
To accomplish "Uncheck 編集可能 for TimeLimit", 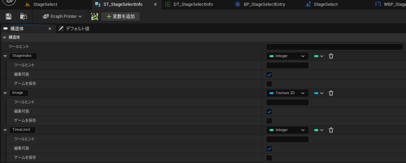I will 269,149.
